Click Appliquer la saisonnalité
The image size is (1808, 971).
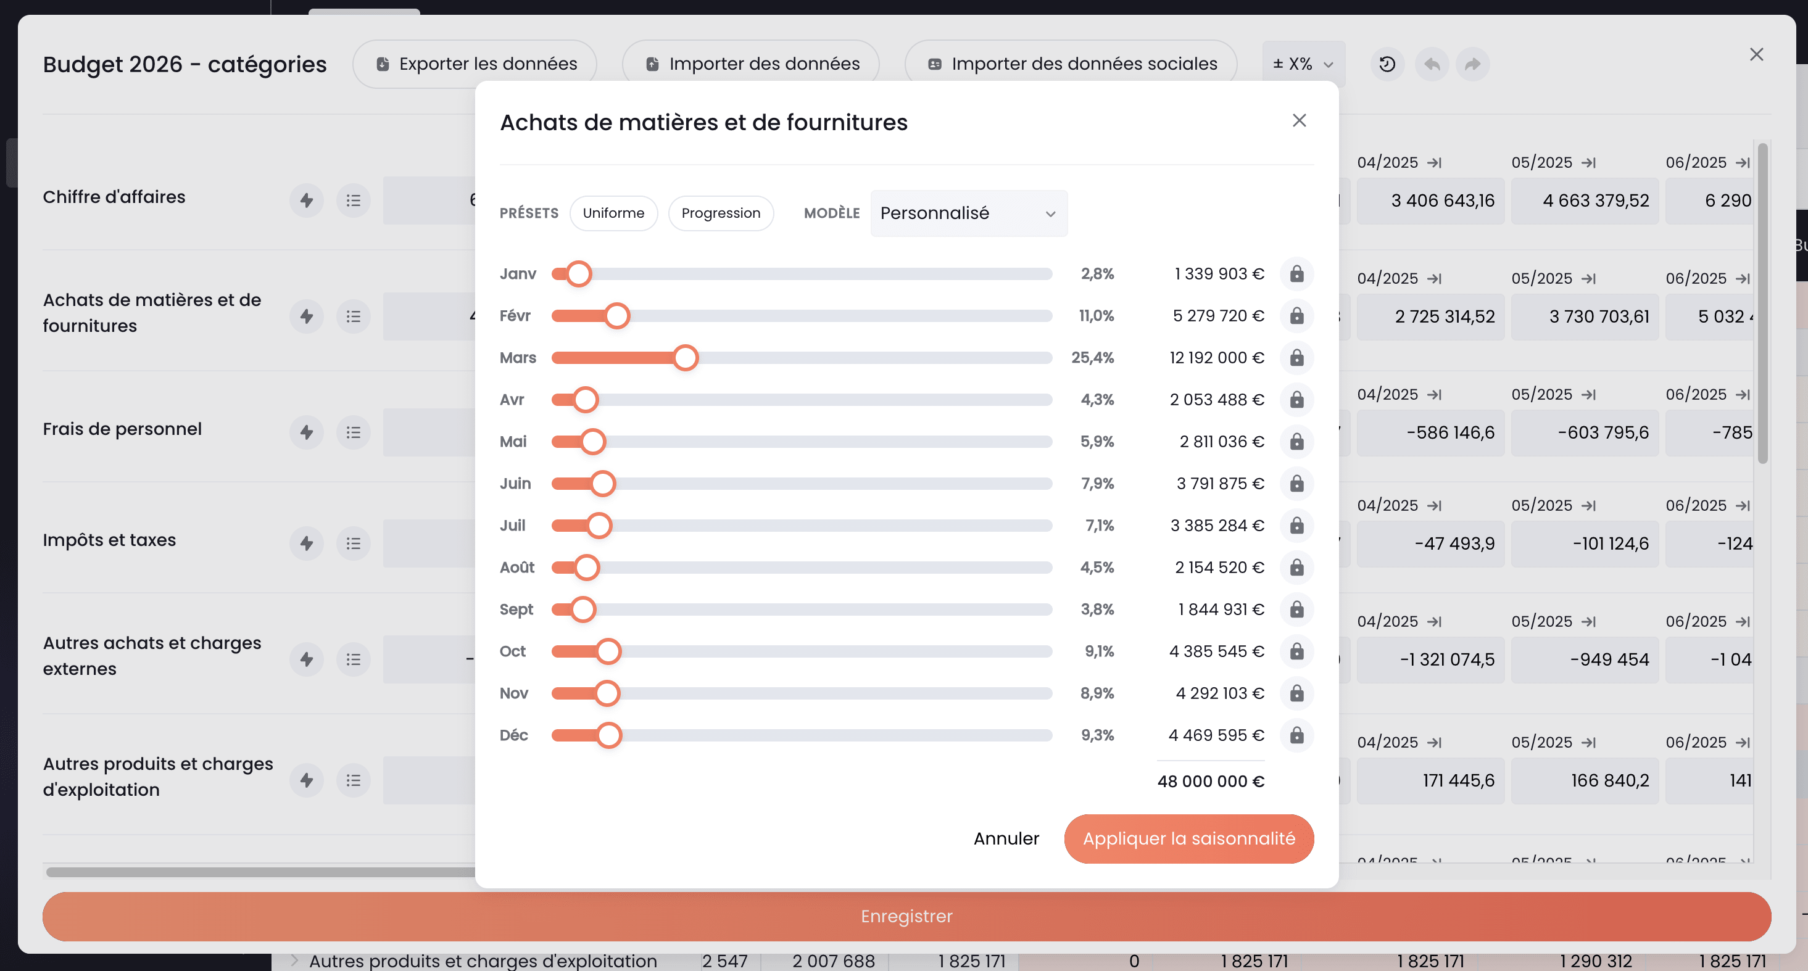1188,838
